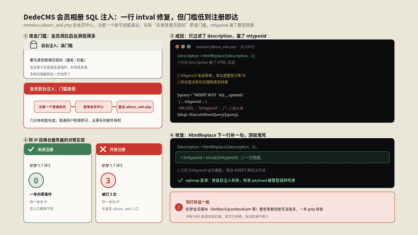Click heading ③ 成因:只过滤了 description
The width and height of the screenshot is (418, 235).
click(218, 36)
